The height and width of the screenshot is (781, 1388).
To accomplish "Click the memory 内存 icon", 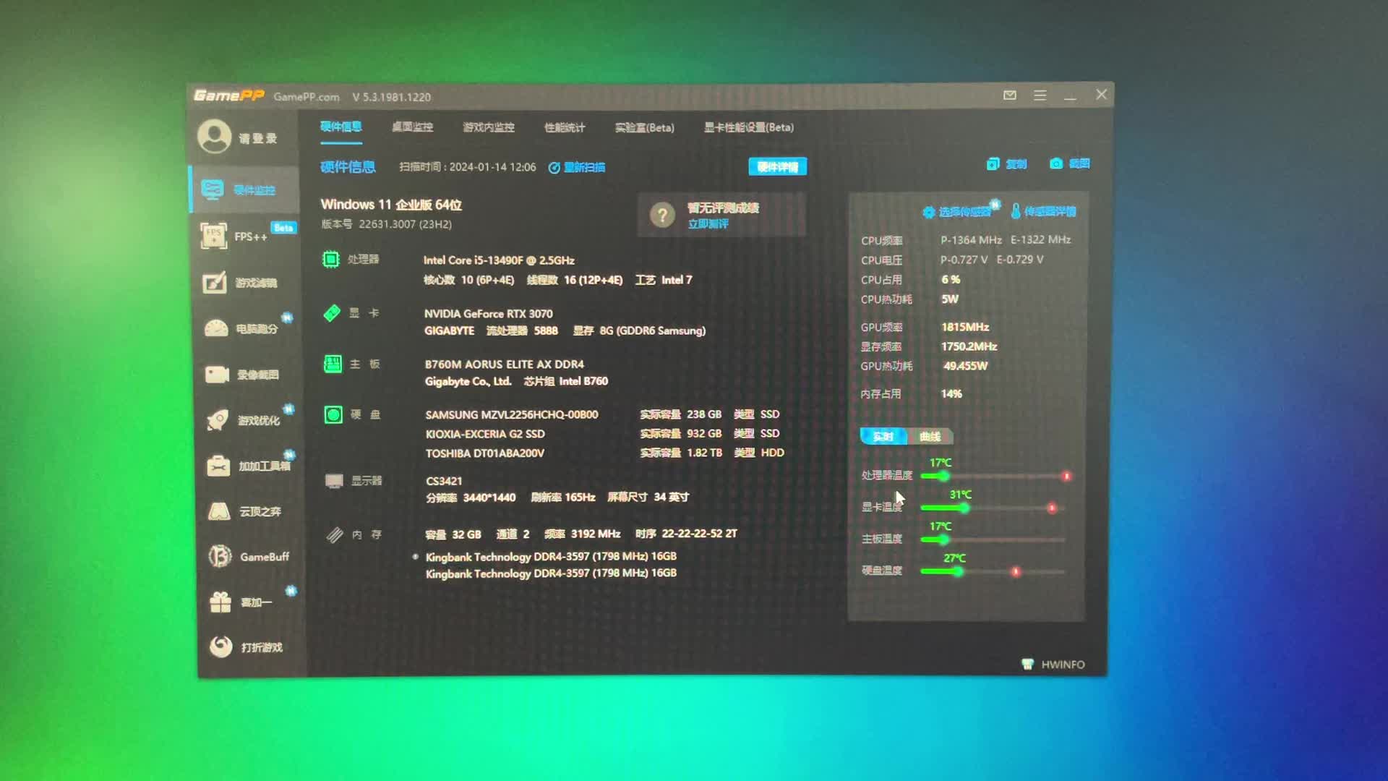I will coord(334,534).
